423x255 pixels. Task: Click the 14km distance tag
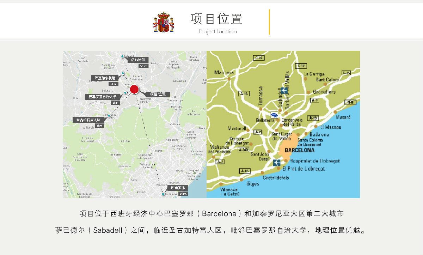(x=183, y=194)
